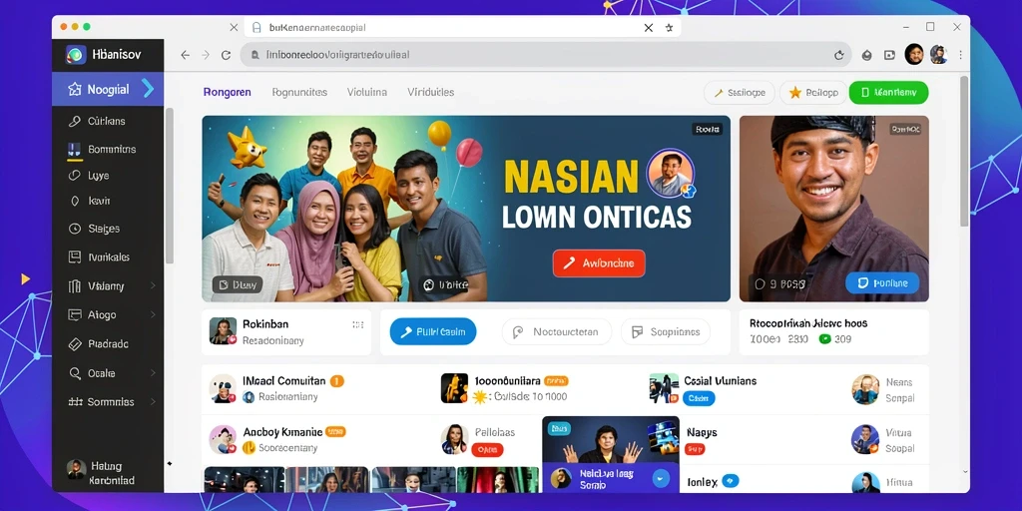This screenshot has width=1022, height=511.
Task: Click the Noctoucketan pill button
Action: [x=557, y=331]
